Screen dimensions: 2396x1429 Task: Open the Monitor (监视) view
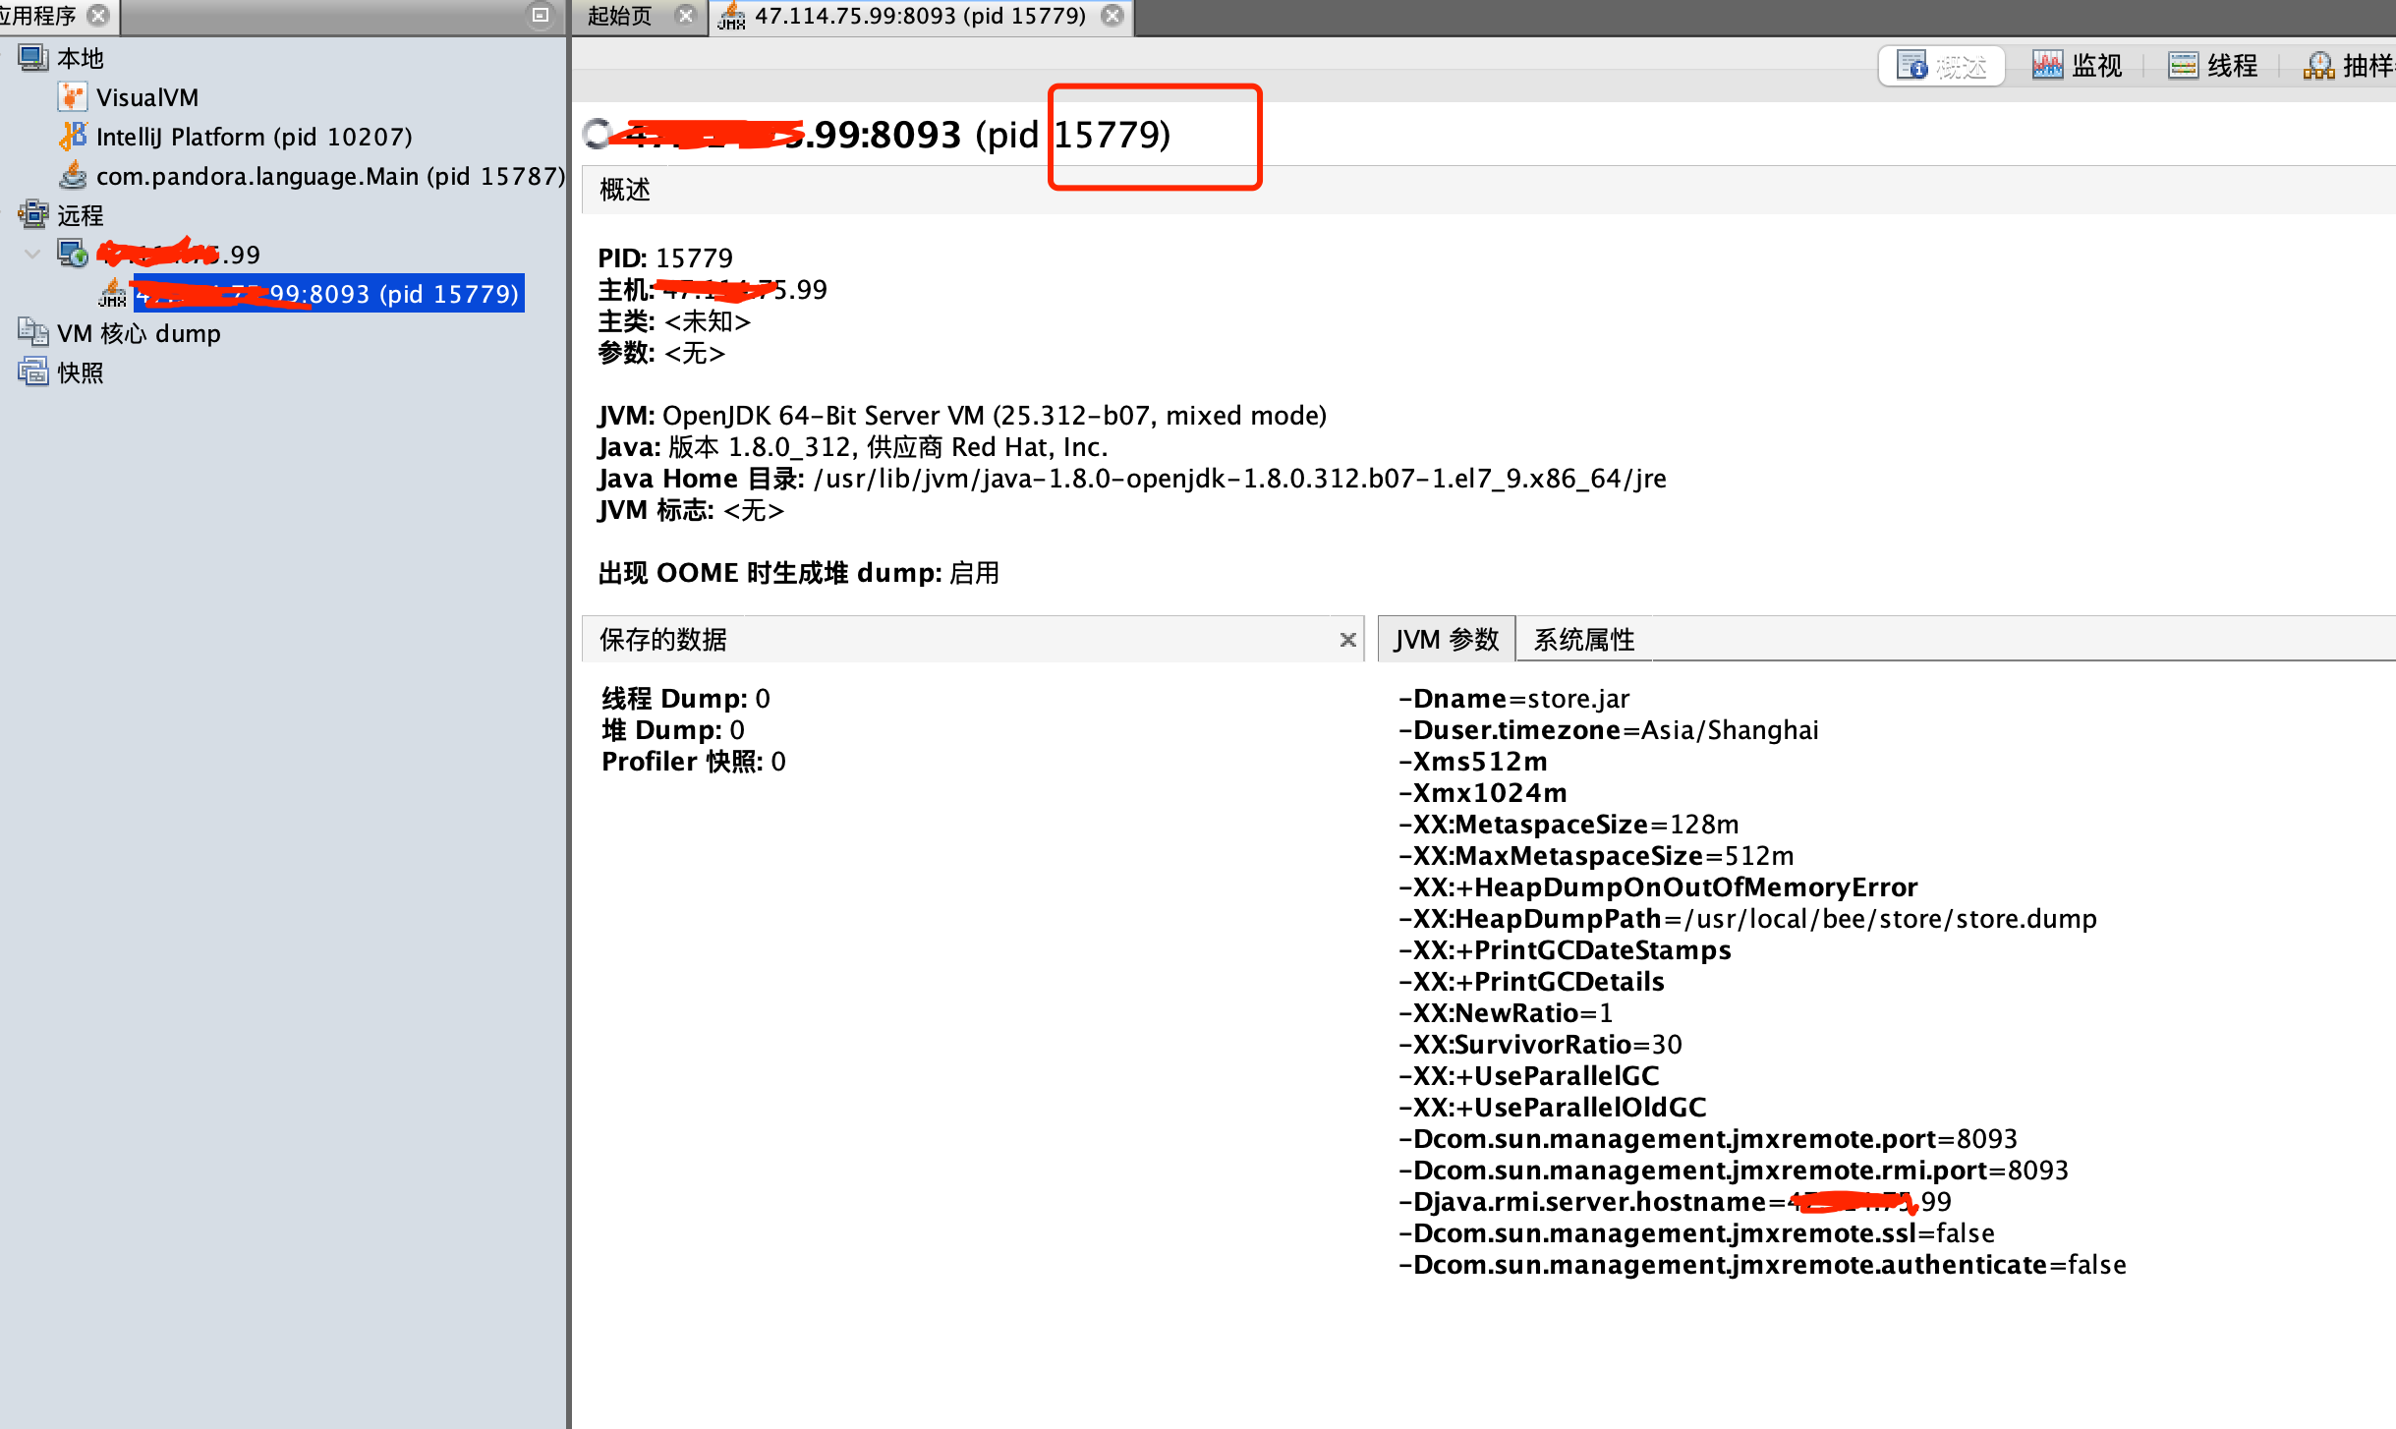[2077, 66]
